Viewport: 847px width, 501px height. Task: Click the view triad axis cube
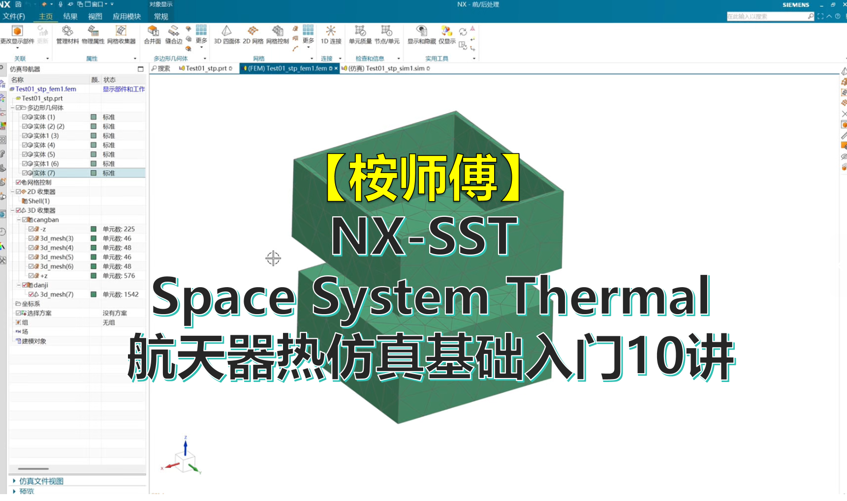186,462
